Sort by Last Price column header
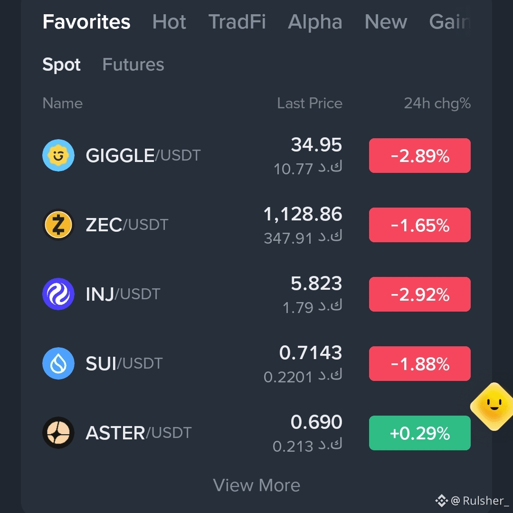Screen dimensions: 513x513 point(310,104)
